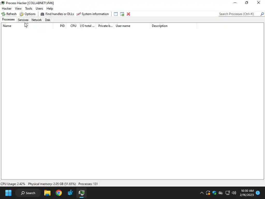Image resolution: width=265 pixels, height=199 pixels.
Task: Sort by the CPU column header
Action: [72, 26]
